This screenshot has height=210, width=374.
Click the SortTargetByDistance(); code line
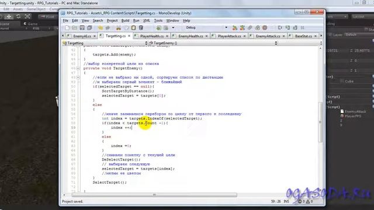point(128,91)
